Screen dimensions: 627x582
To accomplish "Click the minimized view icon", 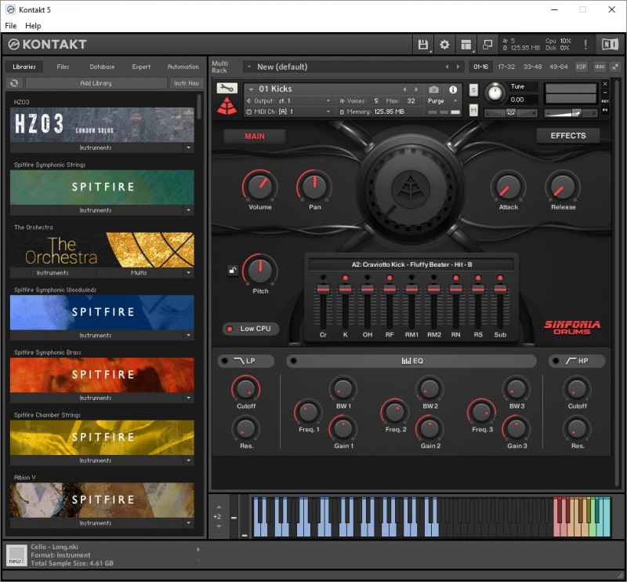I will click(x=487, y=45).
